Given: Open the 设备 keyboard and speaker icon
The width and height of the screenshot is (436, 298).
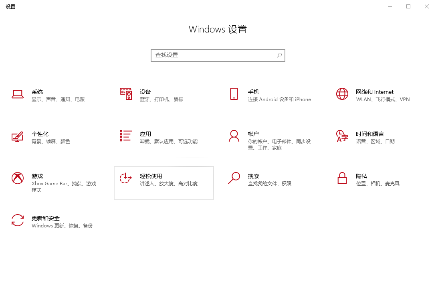Looking at the screenshot, I should [x=126, y=94].
